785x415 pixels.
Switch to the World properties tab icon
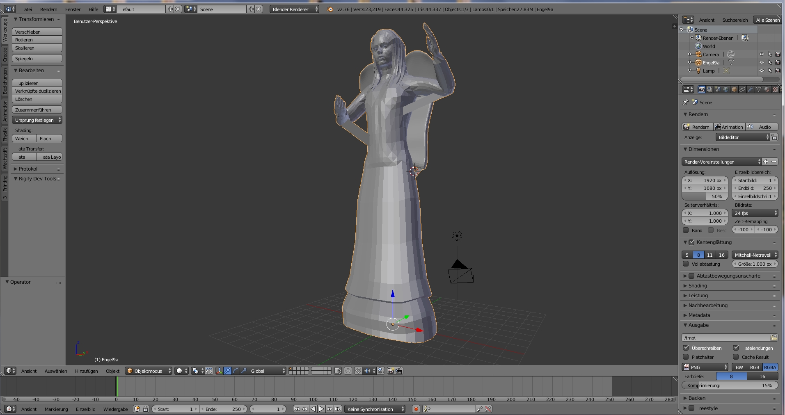tap(726, 89)
